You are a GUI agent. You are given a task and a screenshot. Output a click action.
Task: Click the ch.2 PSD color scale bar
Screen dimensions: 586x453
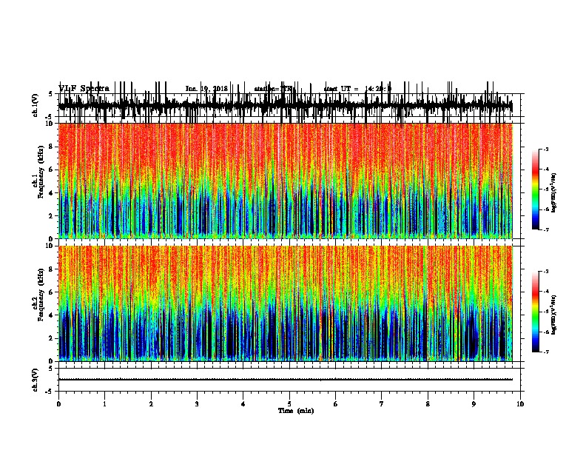click(536, 312)
